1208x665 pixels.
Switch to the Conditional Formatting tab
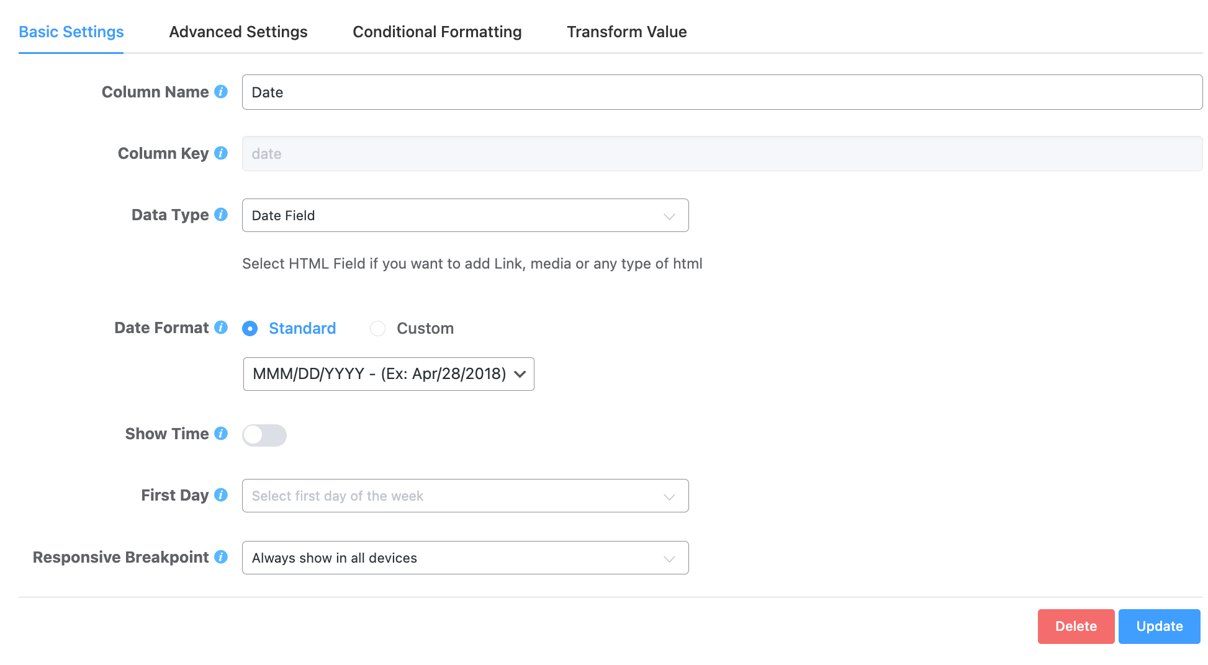coord(437,32)
